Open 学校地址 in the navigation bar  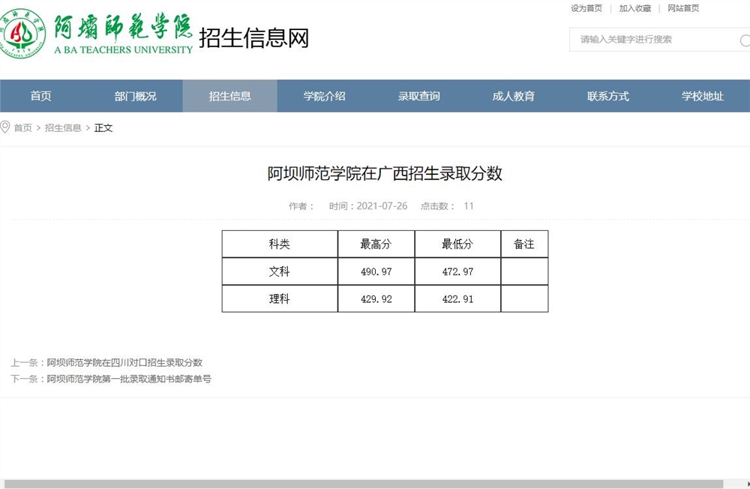click(x=702, y=96)
